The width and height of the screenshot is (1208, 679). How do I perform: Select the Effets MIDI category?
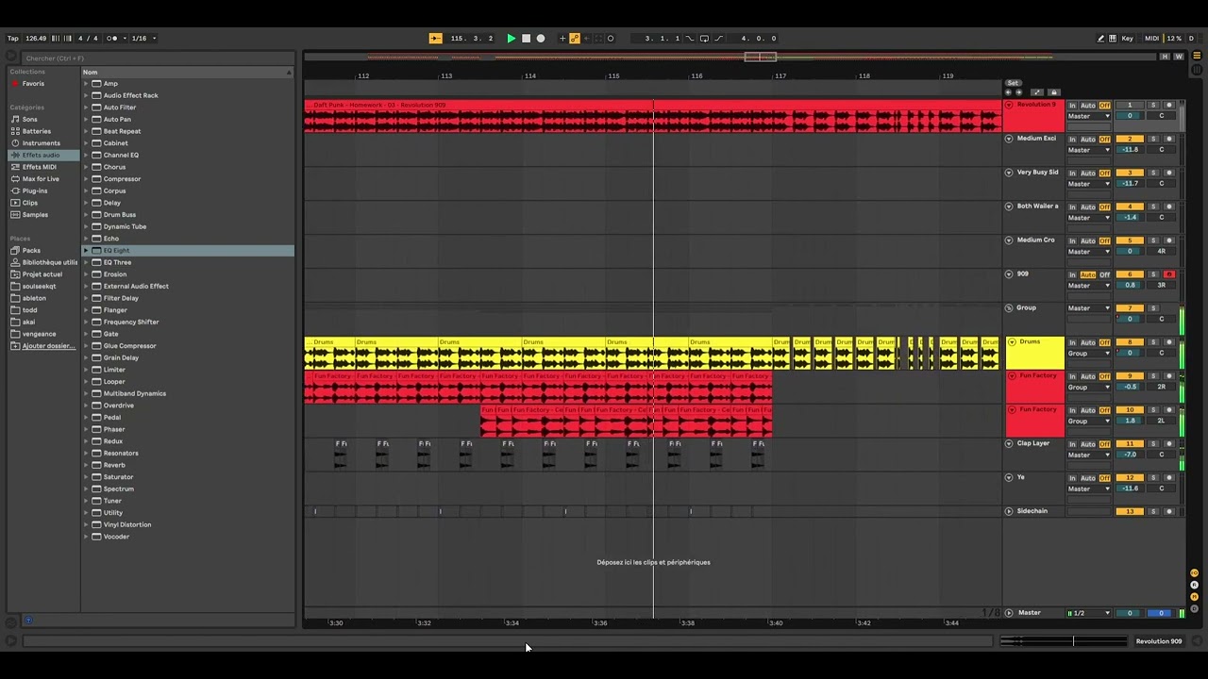[x=39, y=167]
